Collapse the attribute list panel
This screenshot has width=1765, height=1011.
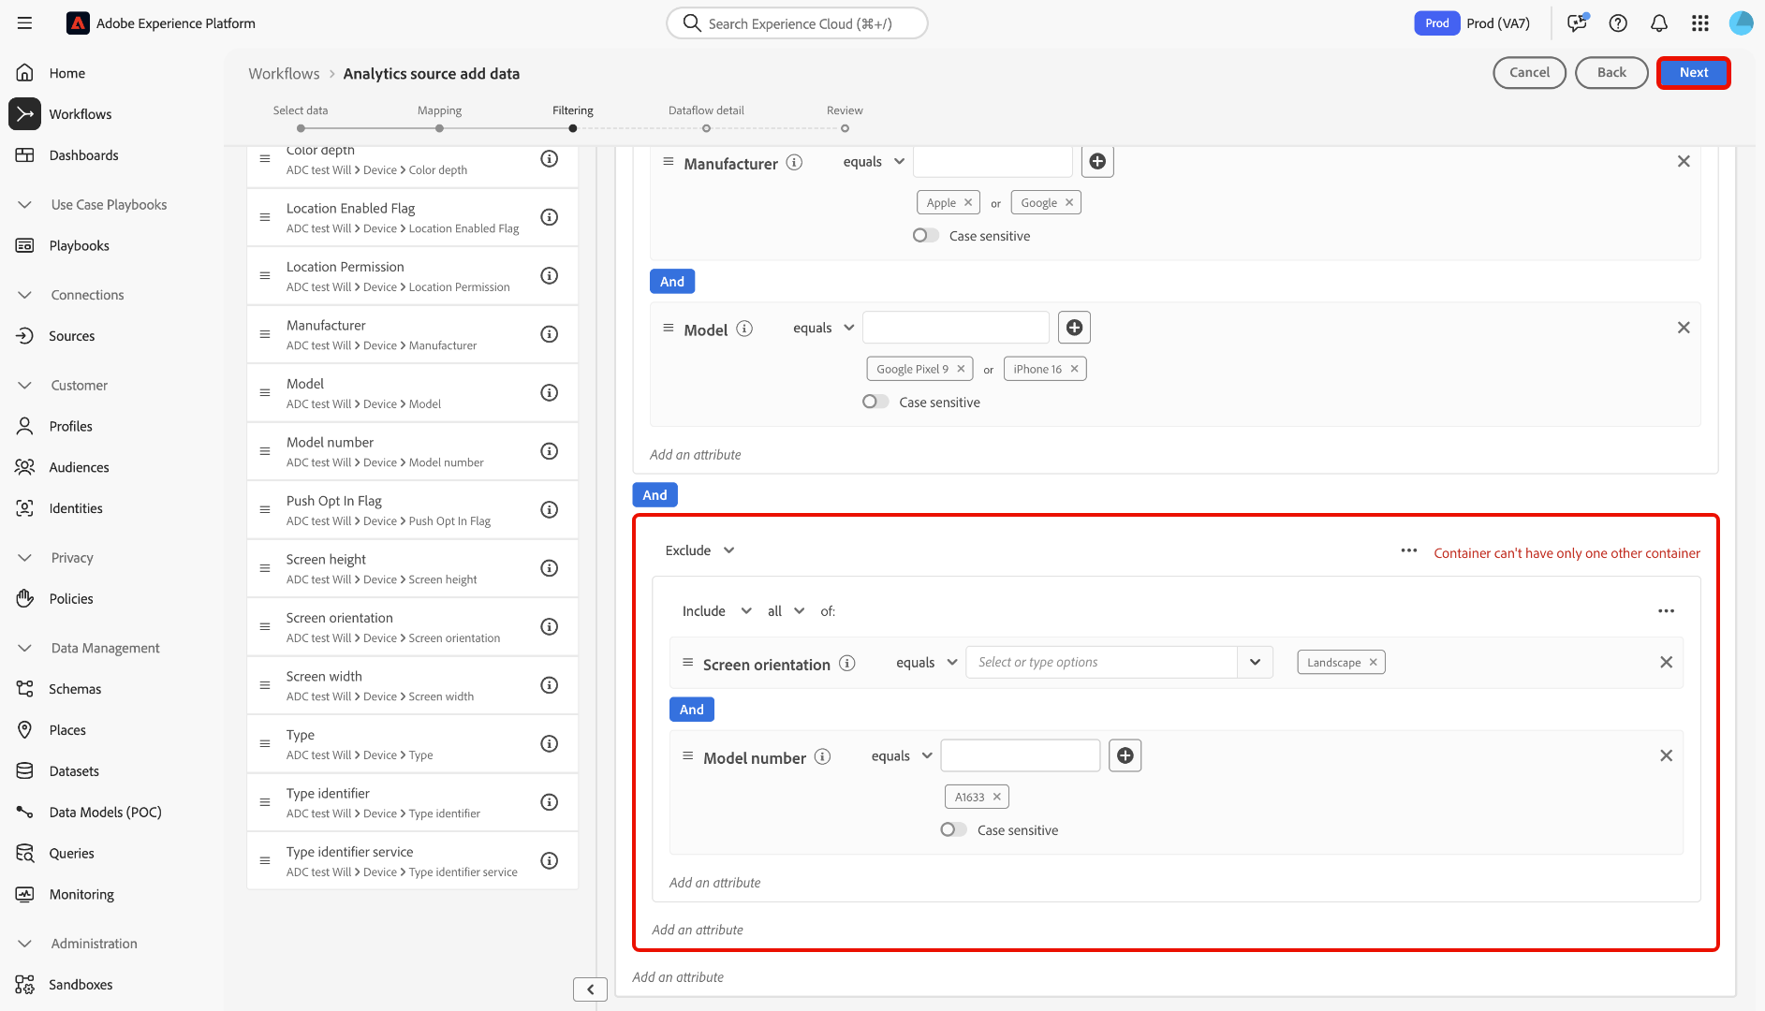pos(591,989)
